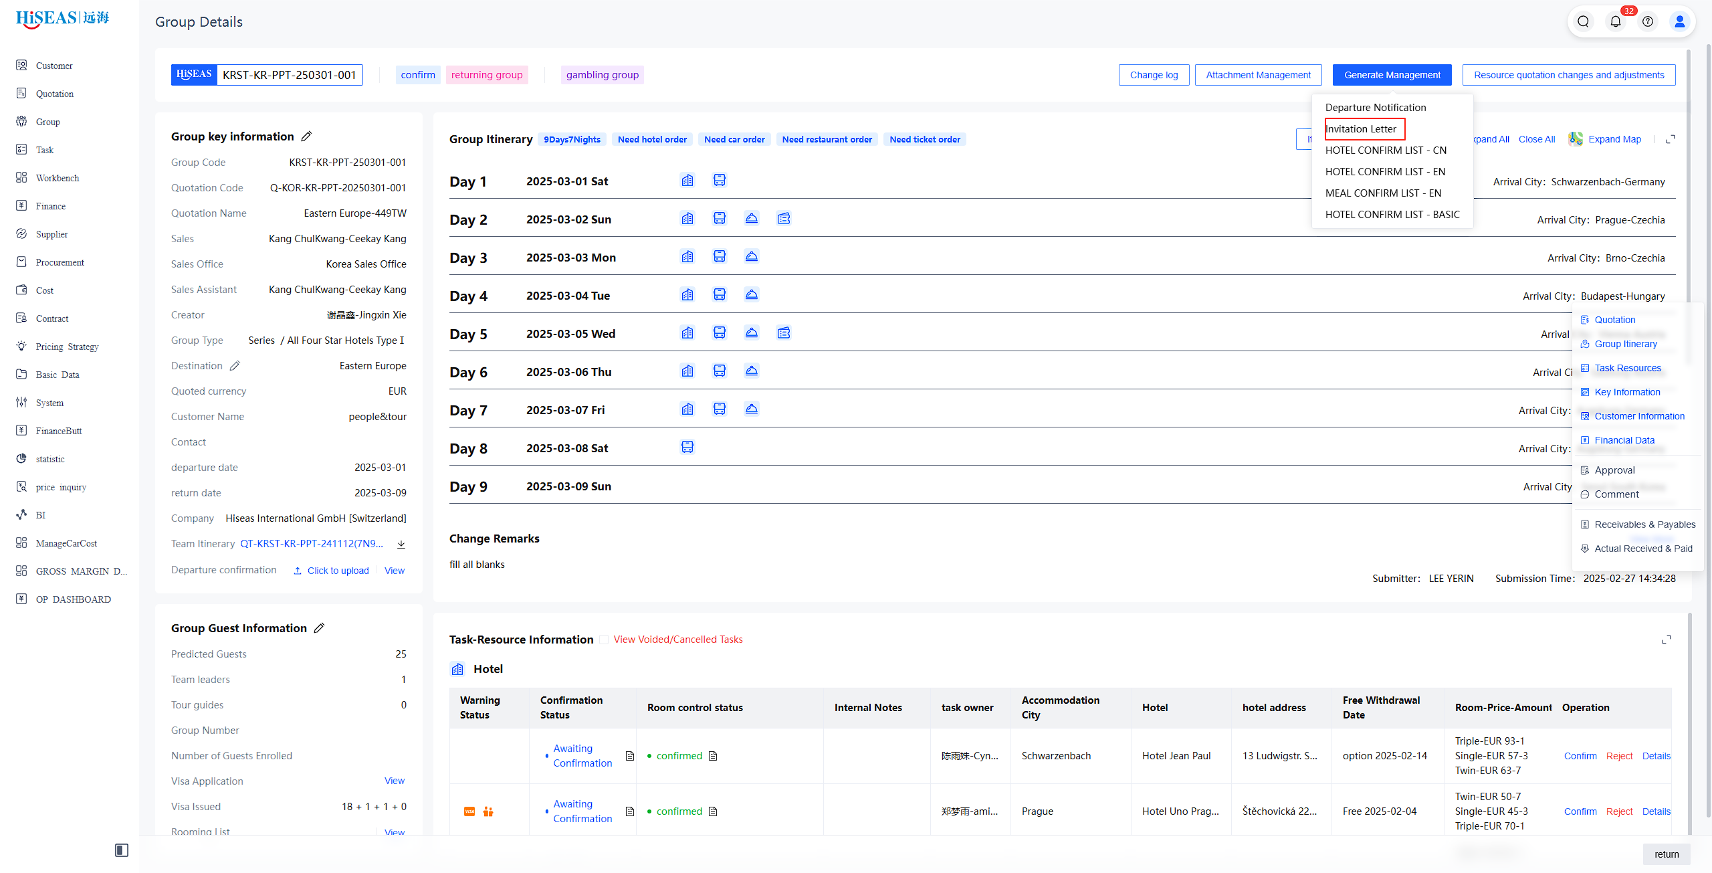Open OP DASHBOARD in the sidebar

[74, 599]
